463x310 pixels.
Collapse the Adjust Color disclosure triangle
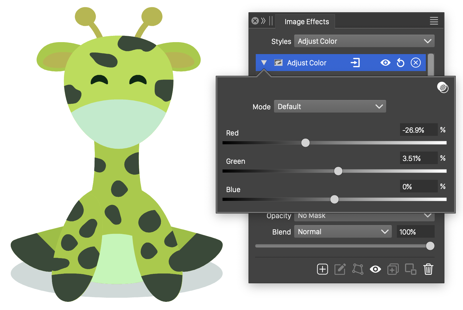(264, 63)
